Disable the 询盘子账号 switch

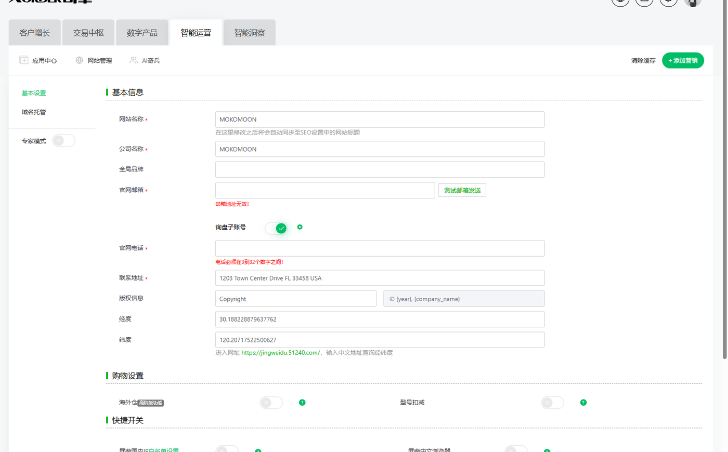click(x=276, y=228)
